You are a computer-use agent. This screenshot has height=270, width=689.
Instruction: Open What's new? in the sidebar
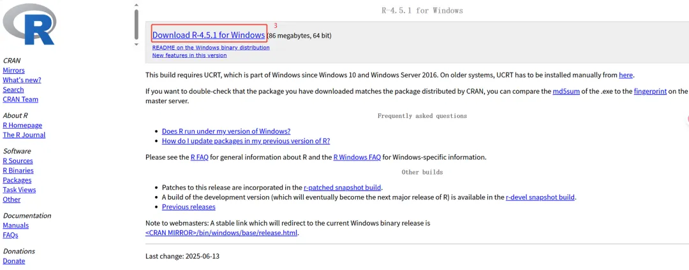[x=22, y=80]
